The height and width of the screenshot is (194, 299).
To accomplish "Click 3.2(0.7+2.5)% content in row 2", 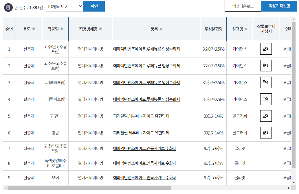I will (x=213, y=66).
